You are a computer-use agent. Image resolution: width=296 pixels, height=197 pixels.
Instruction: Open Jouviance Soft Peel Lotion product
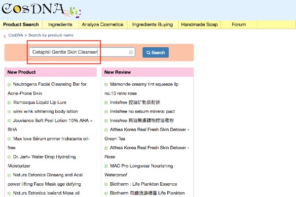click(50, 125)
